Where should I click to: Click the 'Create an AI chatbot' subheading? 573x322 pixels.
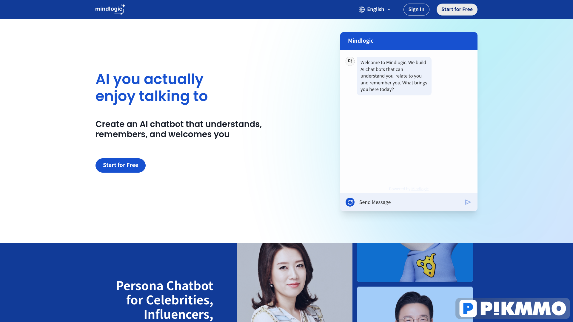point(179,129)
